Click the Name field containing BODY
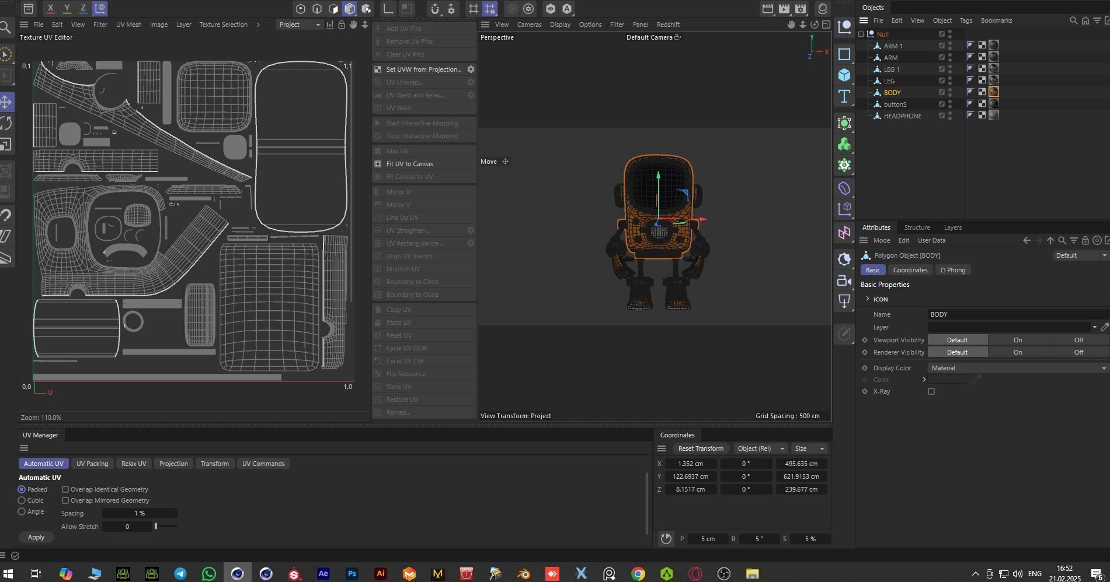 click(x=1018, y=314)
